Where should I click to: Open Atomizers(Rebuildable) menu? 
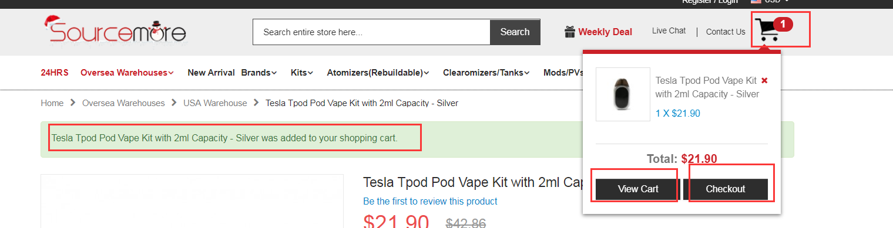coord(378,73)
